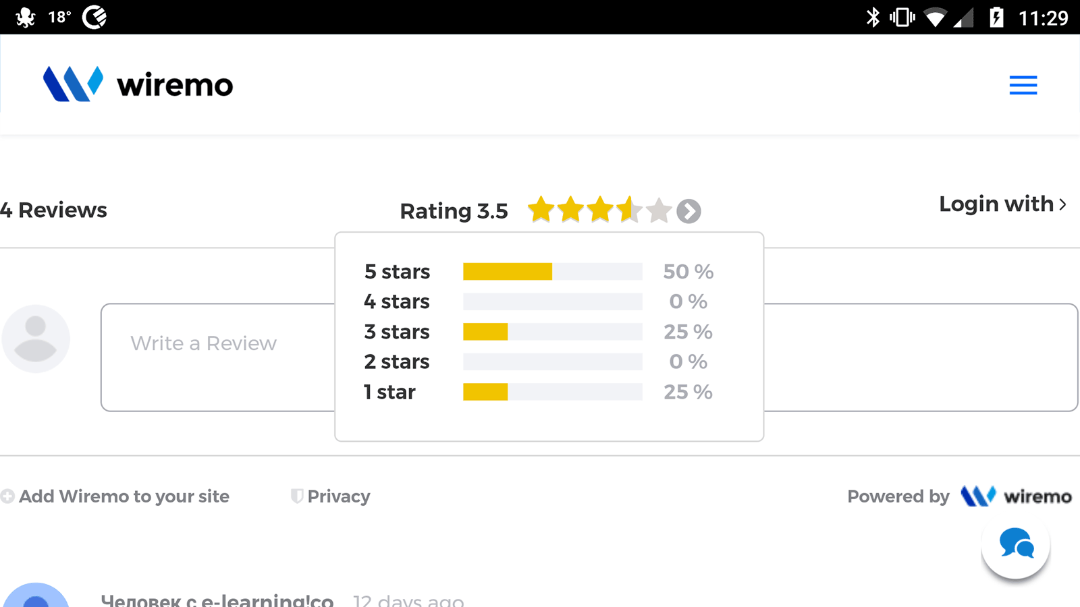Image resolution: width=1080 pixels, height=607 pixels.
Task: Select the 5 stars rating bar
Action: [552, 272]
